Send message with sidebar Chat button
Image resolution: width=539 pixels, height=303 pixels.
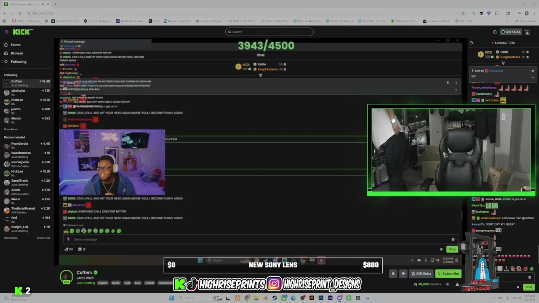click(528, 287)
